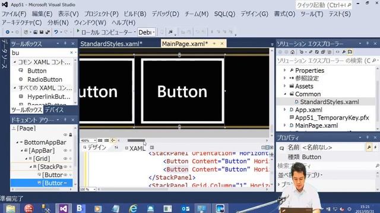Click the navigate backward toolbar icon
Image resolution: width=380 pixels, height=213 pixels.
coord(8,32)
